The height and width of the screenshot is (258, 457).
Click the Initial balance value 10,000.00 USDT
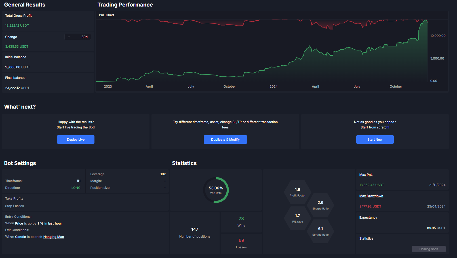click(17, 67)
